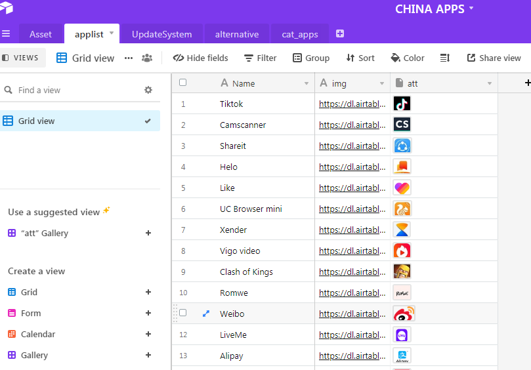531x370 pixels.
Task: Open view settings gear icon
Action: coord(148,90)
